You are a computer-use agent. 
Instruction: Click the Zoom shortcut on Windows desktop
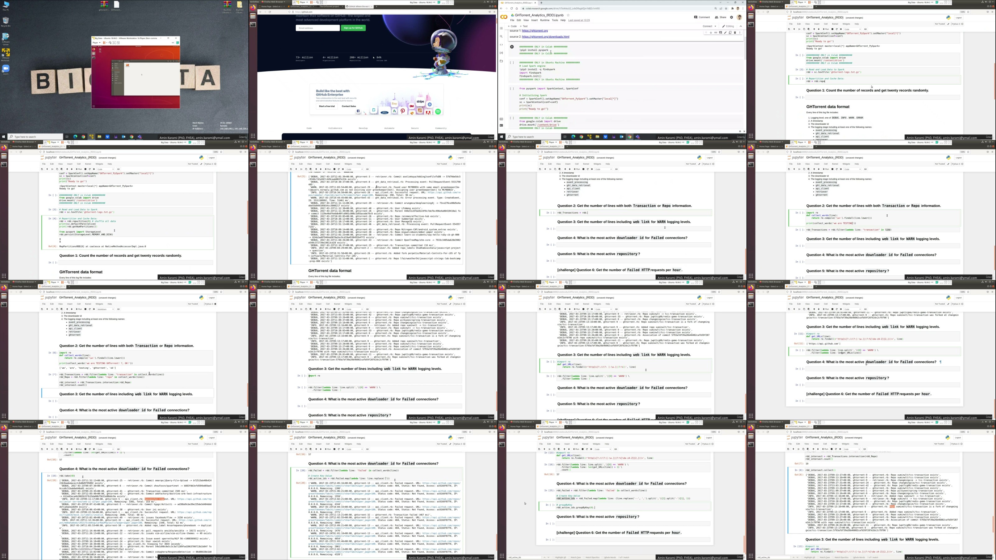pos(5,69)
